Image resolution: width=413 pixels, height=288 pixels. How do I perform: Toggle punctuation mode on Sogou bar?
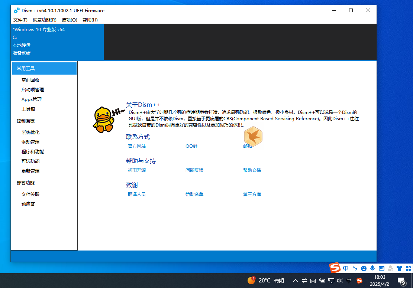(355, 268)
